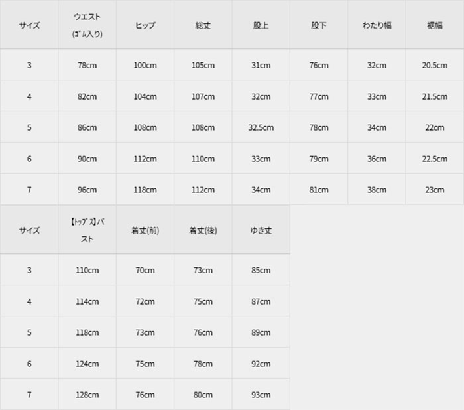
Task: Select the ヒップ column header
Action: point(145,25)
